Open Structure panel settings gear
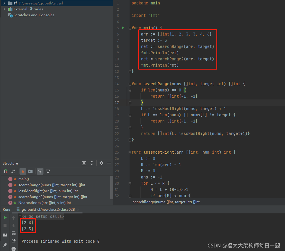 101,163
